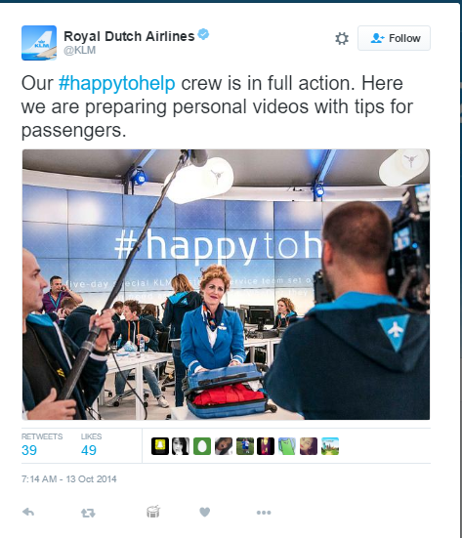Click the green egg liker avatar
The width and height of the screenshot is (462, 538).
coord(202,446)
